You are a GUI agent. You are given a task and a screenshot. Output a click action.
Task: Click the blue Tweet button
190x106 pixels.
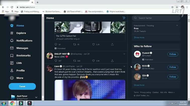click(x=22, y=86)
